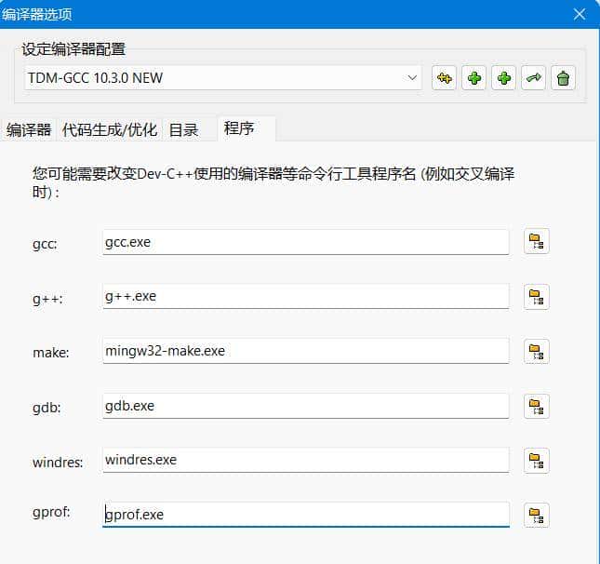Click the 'g++:' label
Screen dimensions: 600x564
pos(47,298)
